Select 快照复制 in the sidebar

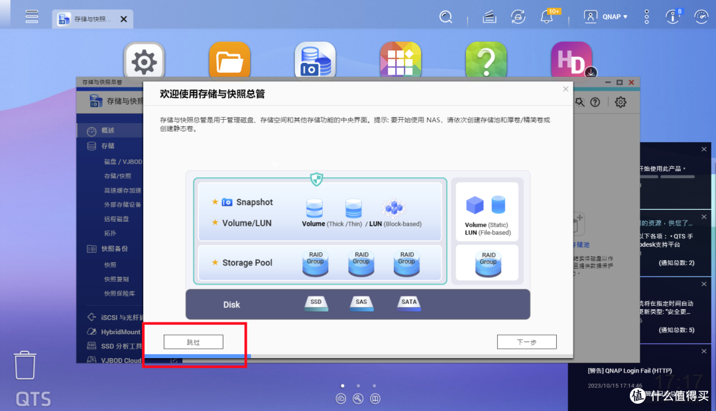117,279
